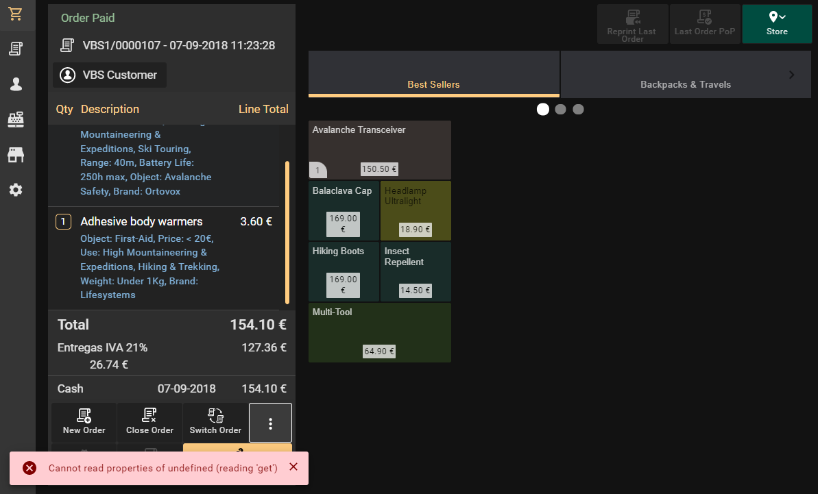Open the customers sidebar icon
The width and height of the screenshot is (818, 494).
(x=16, y=84)
